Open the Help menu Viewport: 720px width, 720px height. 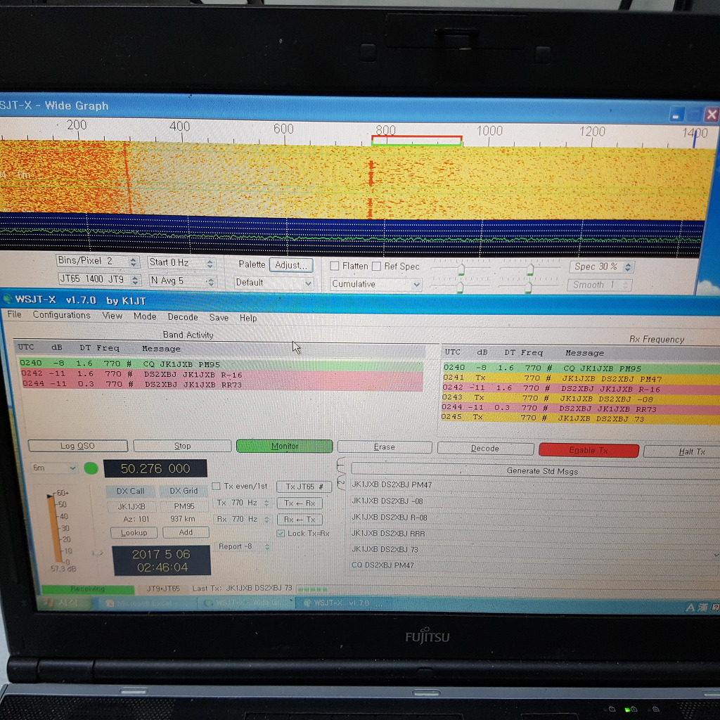click(248, 318)
